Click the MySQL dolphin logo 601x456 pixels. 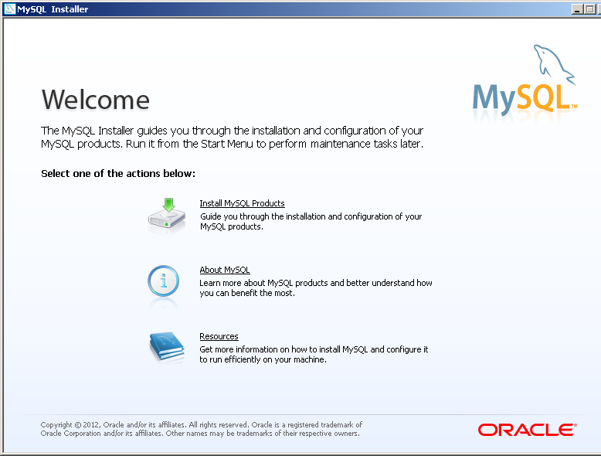coord(525,80)
